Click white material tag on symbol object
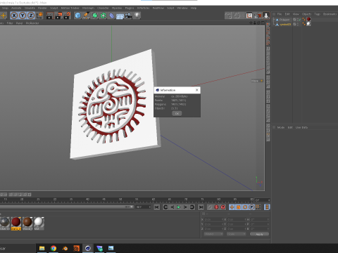This screenshot has height=253, width=338. click(308, 24)
